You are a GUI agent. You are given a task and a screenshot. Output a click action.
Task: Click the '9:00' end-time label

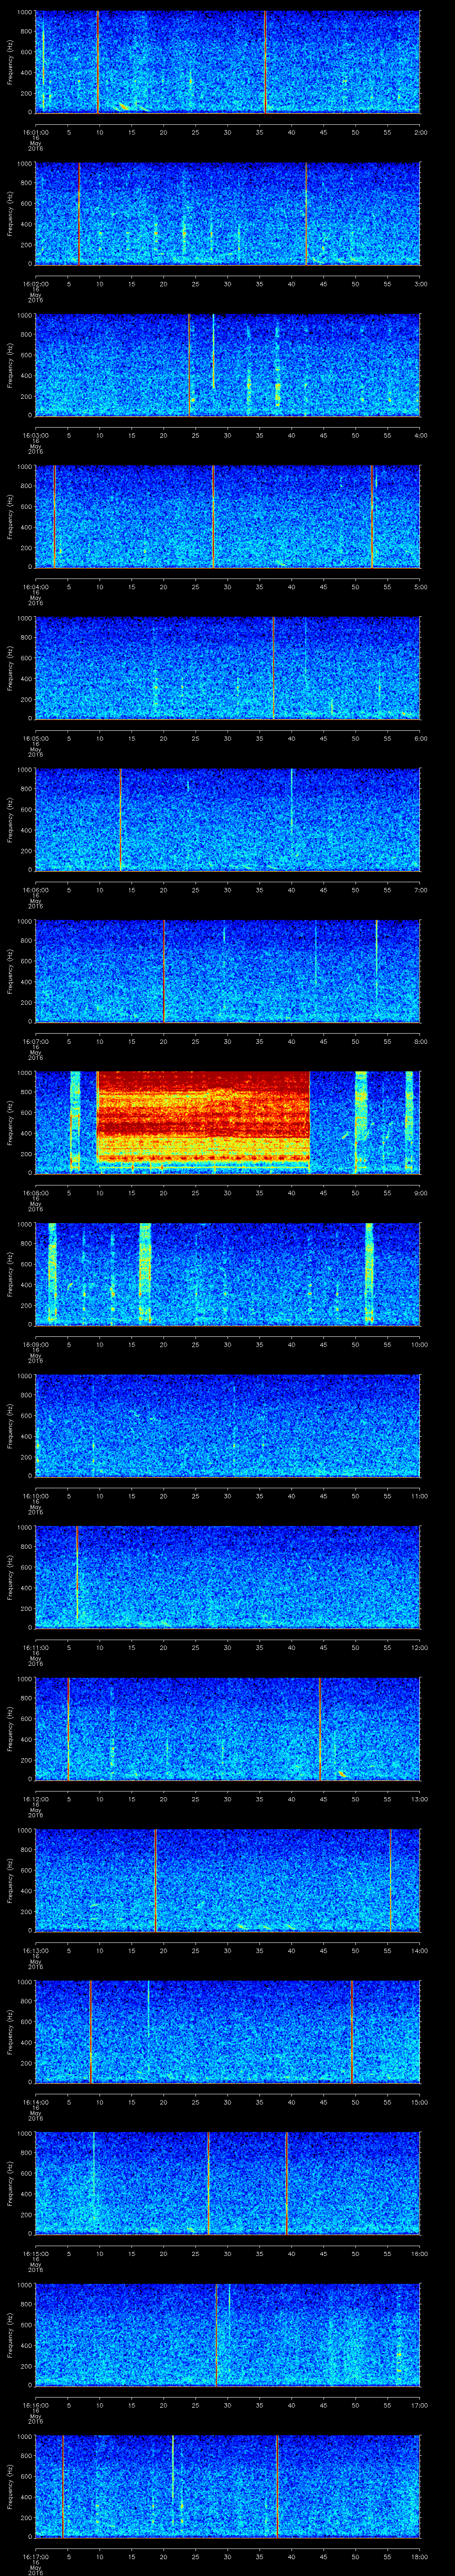420,1193
